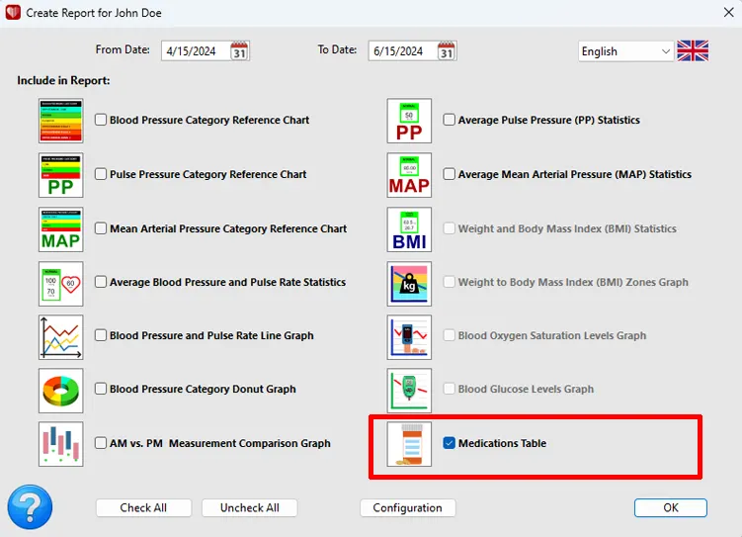Click the Blood Pressure Category Donut Graph icon
Image resolution: width=742 pixels, height=537 pixels.
(x=60, y=390)
